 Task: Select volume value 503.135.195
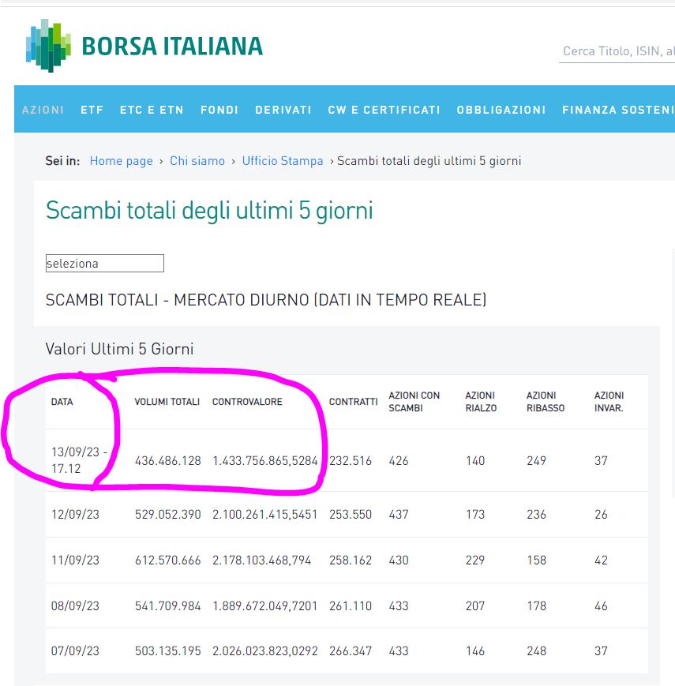pyautogui.click(x=168, y=651)
